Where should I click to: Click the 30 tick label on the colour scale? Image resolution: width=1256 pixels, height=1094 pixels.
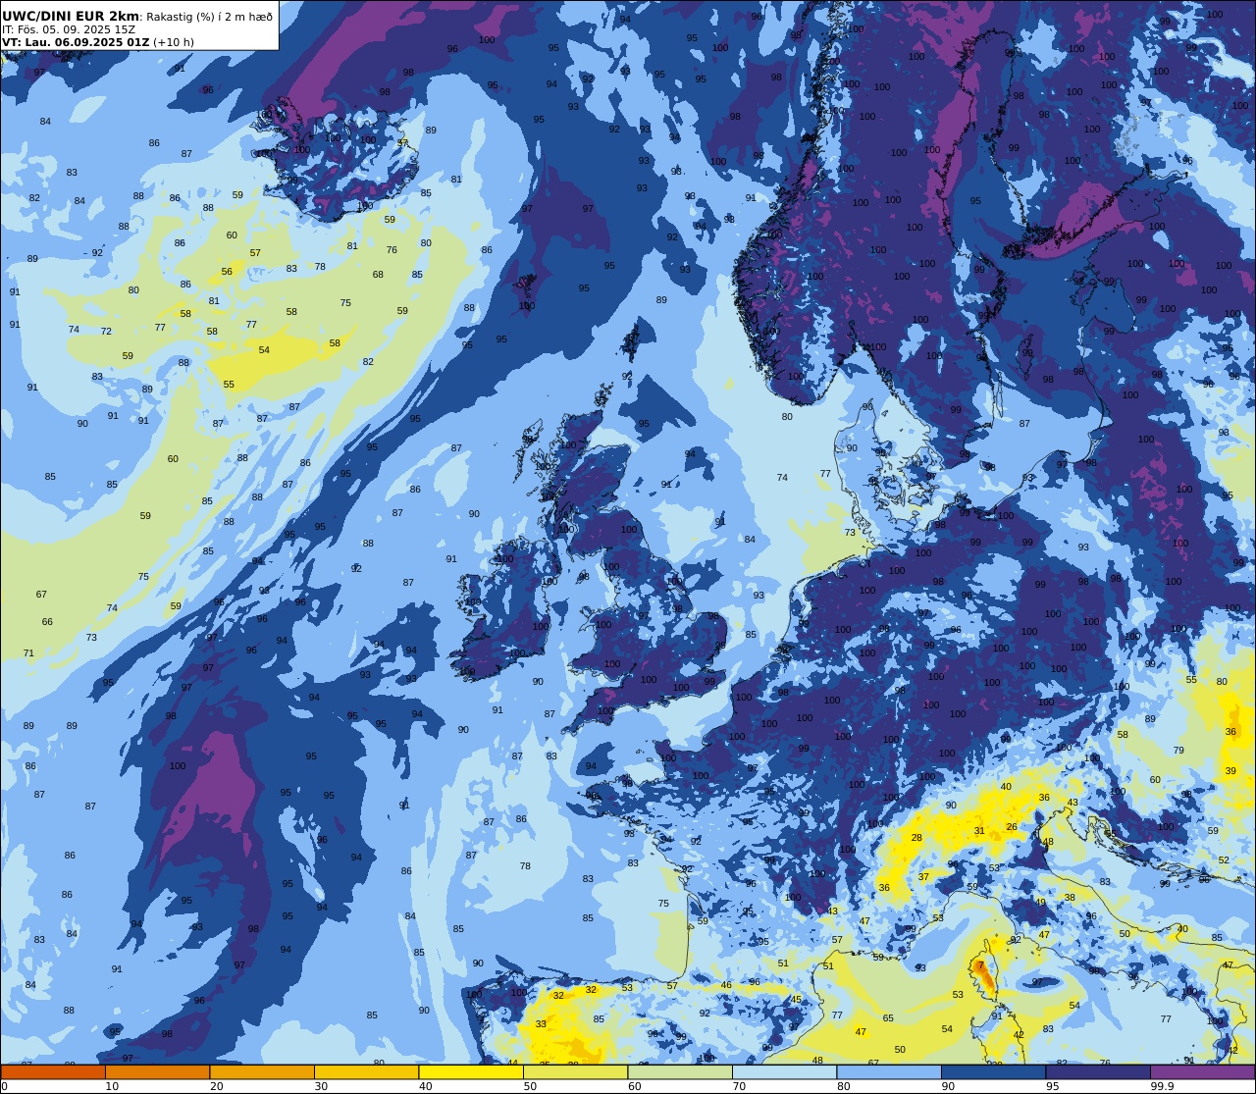click(321, 1086)
